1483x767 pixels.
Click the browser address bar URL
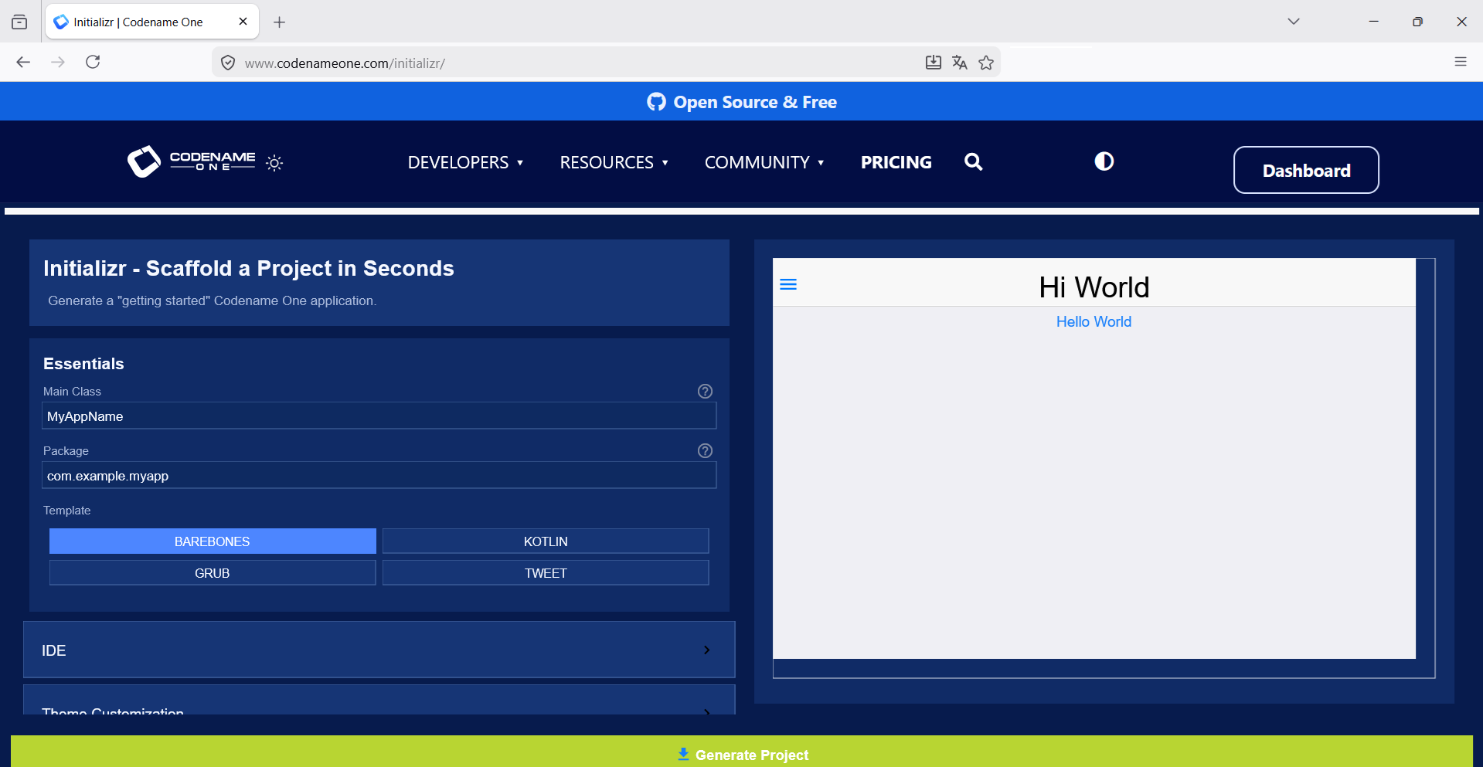pyautogui.click(x=345, y=63)
